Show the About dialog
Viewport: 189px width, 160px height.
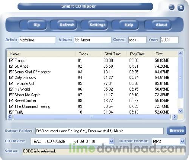click(x=161, y=25)
